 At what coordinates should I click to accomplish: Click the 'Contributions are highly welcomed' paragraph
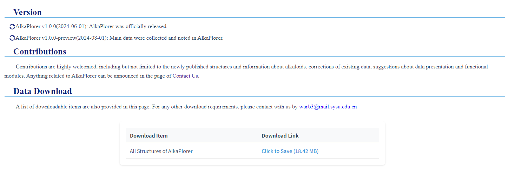click(246, 67)
